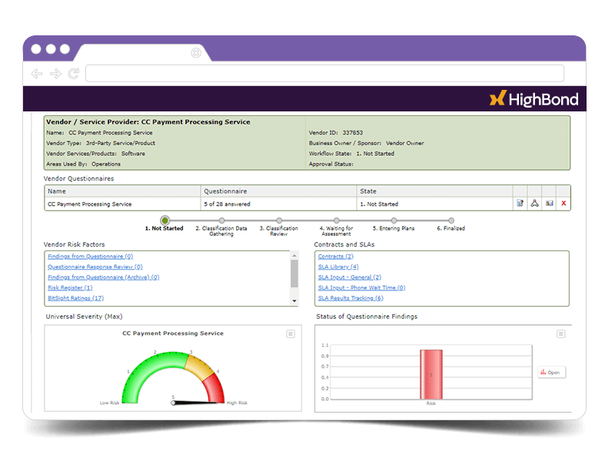Click the browser back arrow
Image resolution: width=615 pixels, height=461 pixels.
pos(37,74)
